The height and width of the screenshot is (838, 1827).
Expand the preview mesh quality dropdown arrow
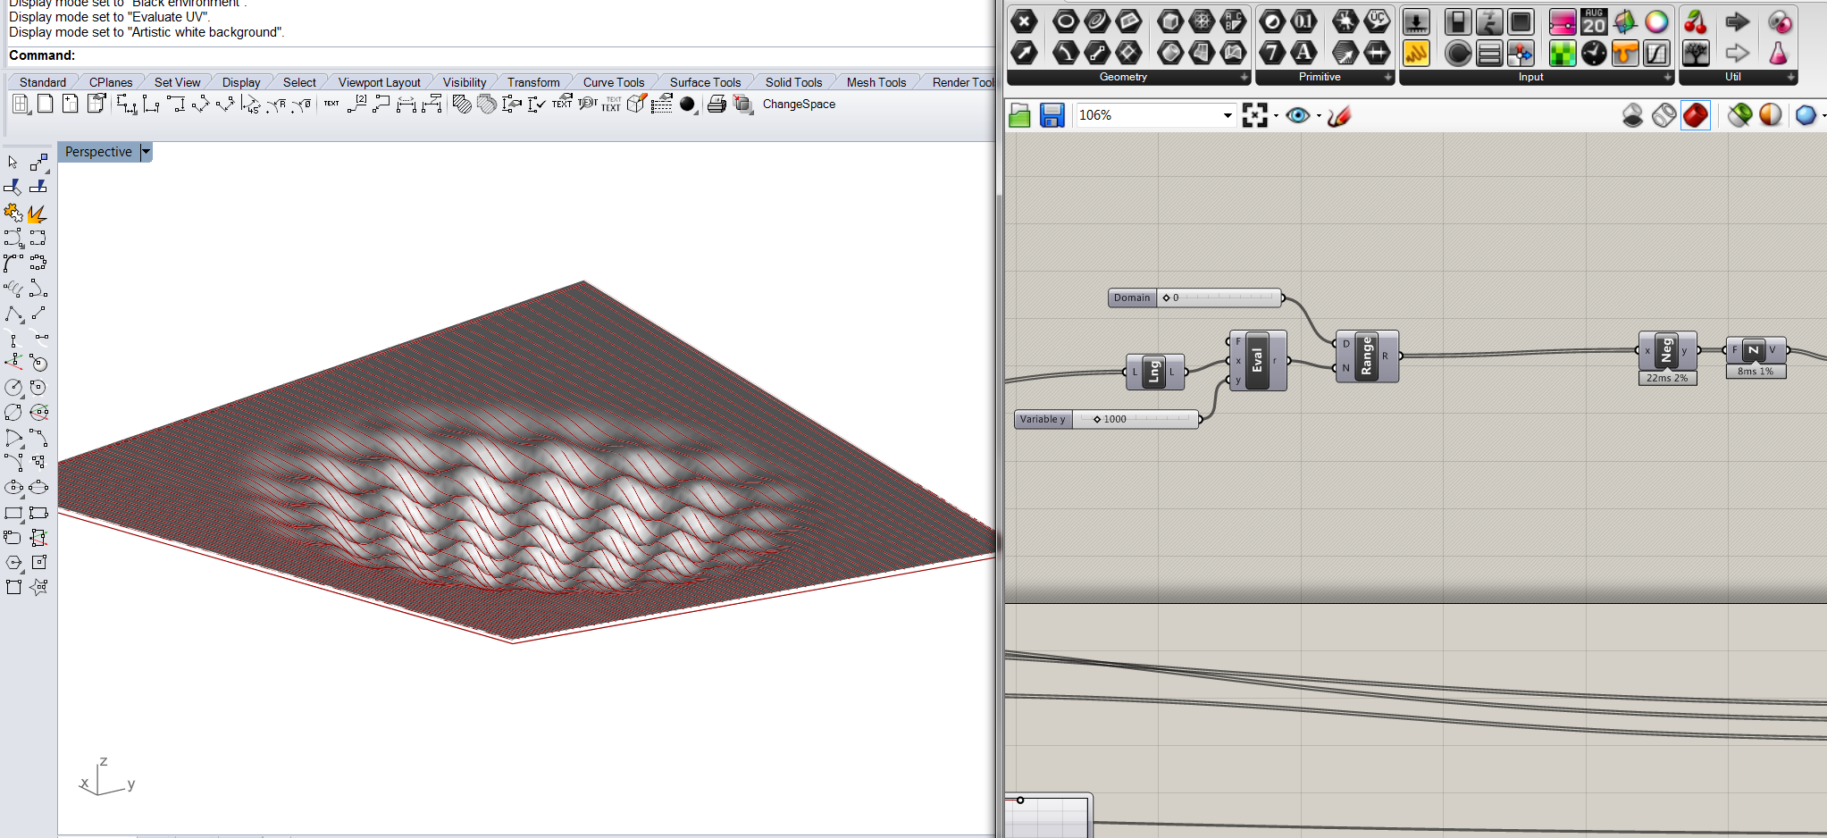[1823, 115]
